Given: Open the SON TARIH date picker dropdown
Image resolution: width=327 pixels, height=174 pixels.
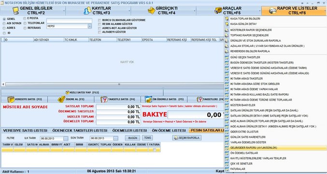Looking at the screenshot, I should [x=116, y=139].
